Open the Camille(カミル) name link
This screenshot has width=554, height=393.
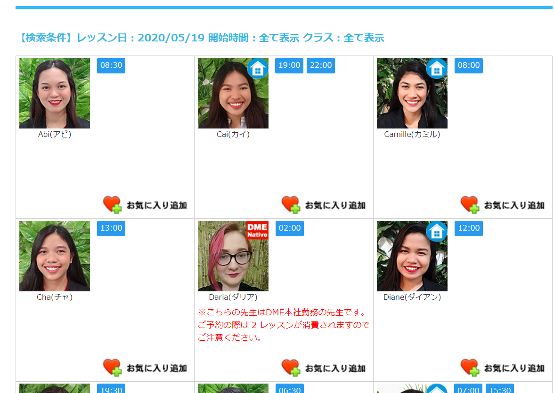coord(412,134)
